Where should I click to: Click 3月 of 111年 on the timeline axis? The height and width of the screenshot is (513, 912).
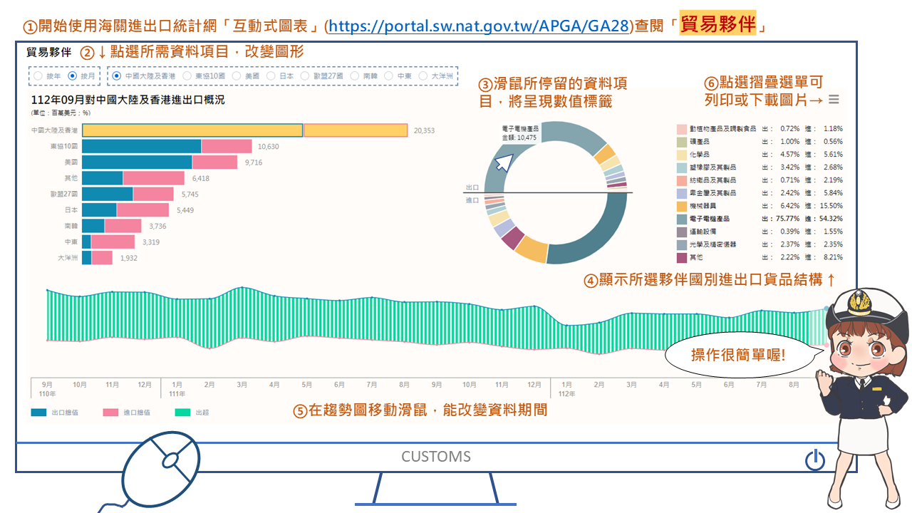tap(242, 385)
